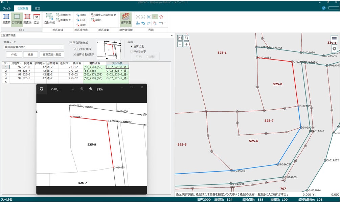Click the 自動作成 tool
Viewport: 340px width, 202px height.
click(49, 19)
